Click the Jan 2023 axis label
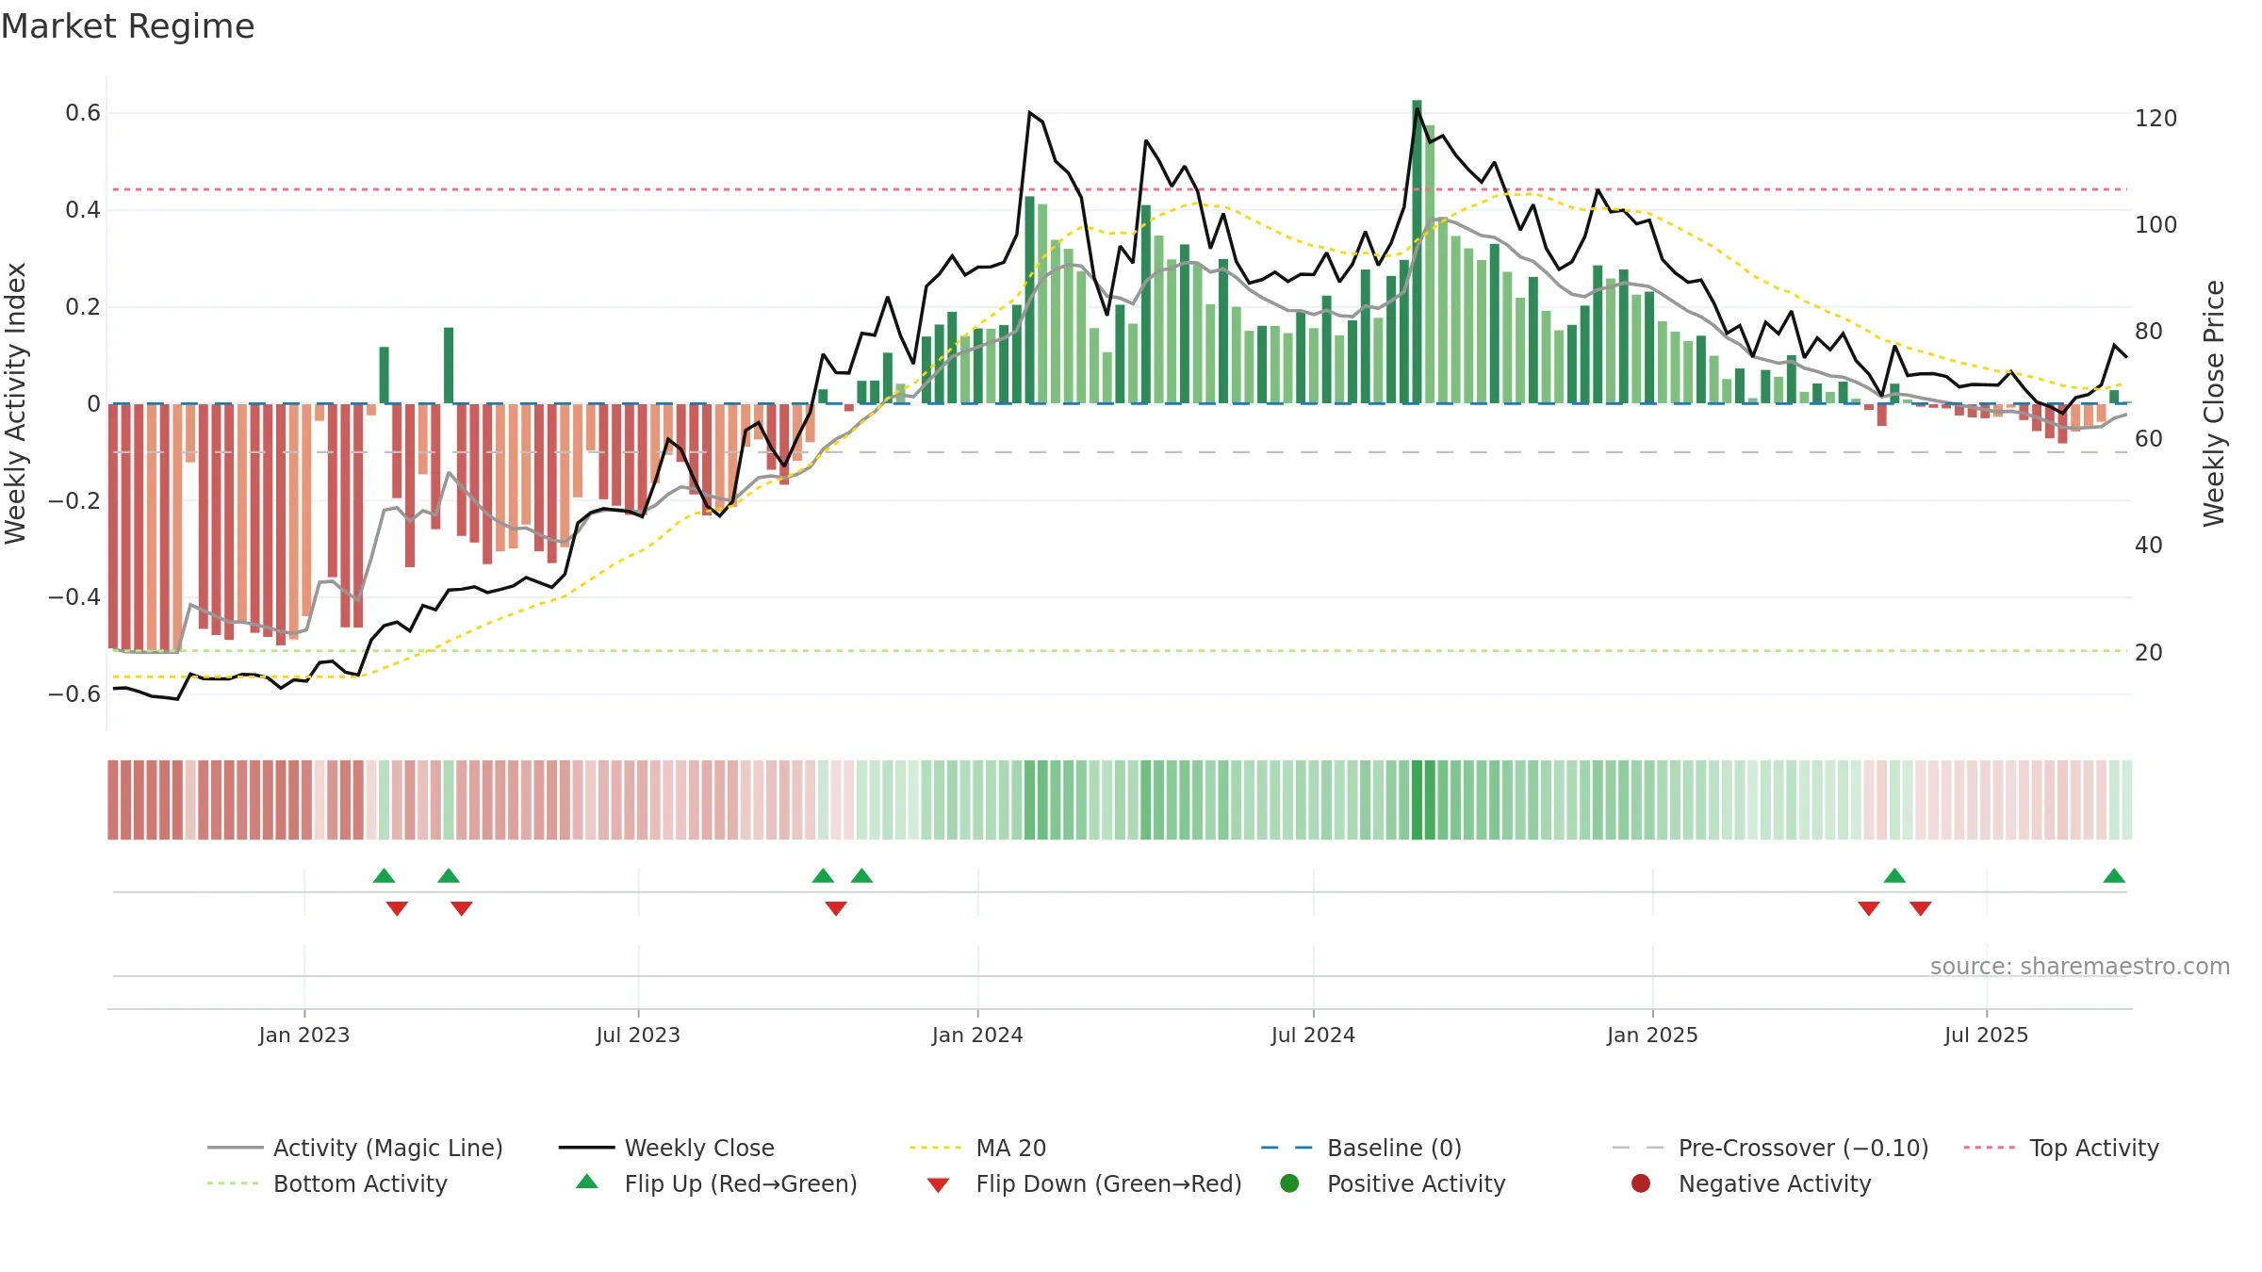 click(304, 1035)
